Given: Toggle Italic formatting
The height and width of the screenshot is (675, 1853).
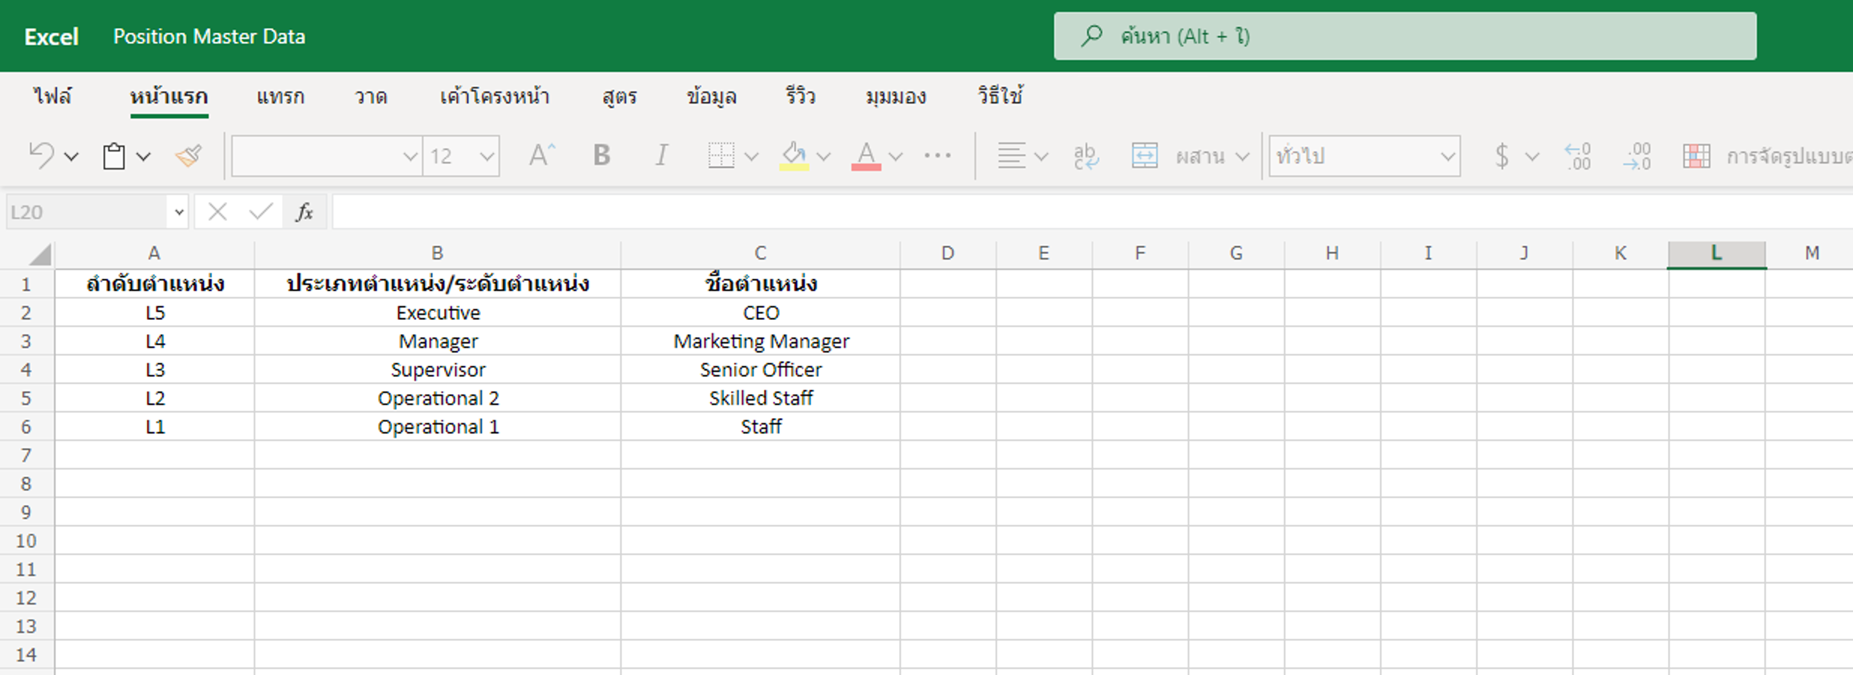Looking at the screenshot, I should click(661, 155).
